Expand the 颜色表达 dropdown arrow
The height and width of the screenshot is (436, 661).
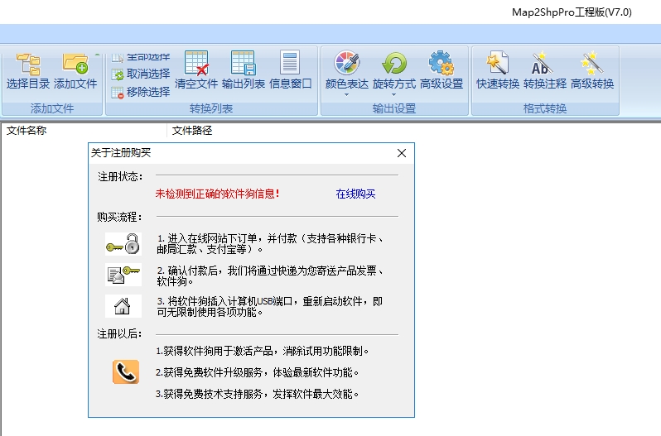[x=346, y=95]
